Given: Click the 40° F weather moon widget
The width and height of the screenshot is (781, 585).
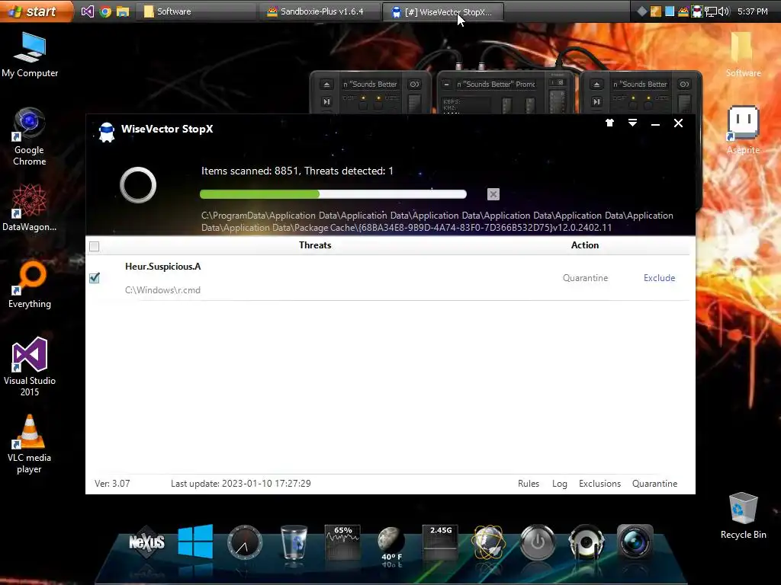Looking at the screenshot, I should (x=391, y=543).
